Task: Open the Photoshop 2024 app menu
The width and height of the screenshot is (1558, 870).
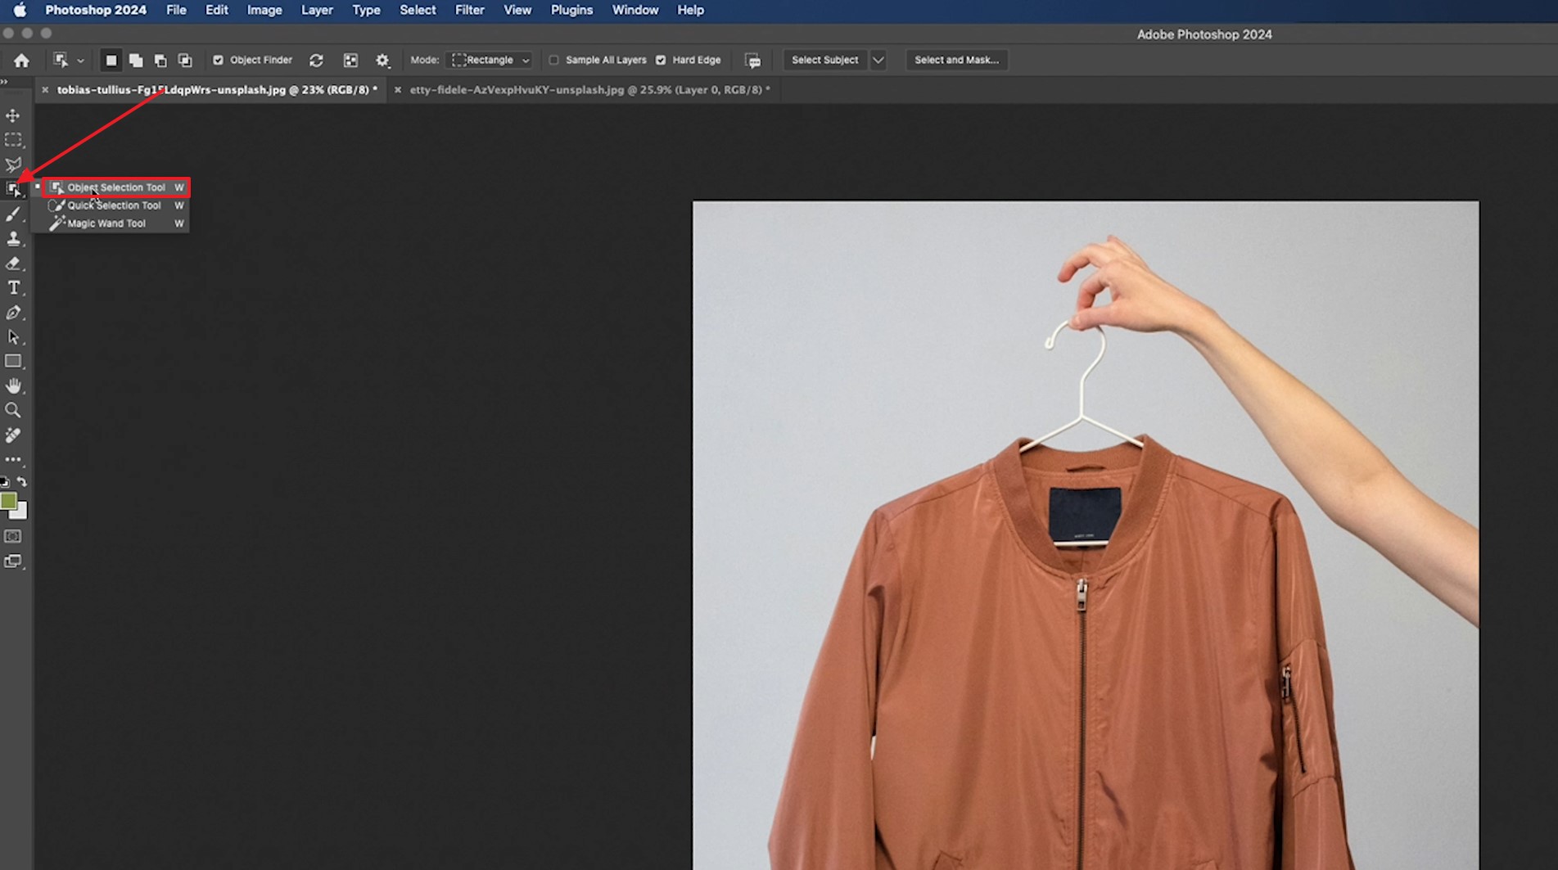Action: point(96,10)
